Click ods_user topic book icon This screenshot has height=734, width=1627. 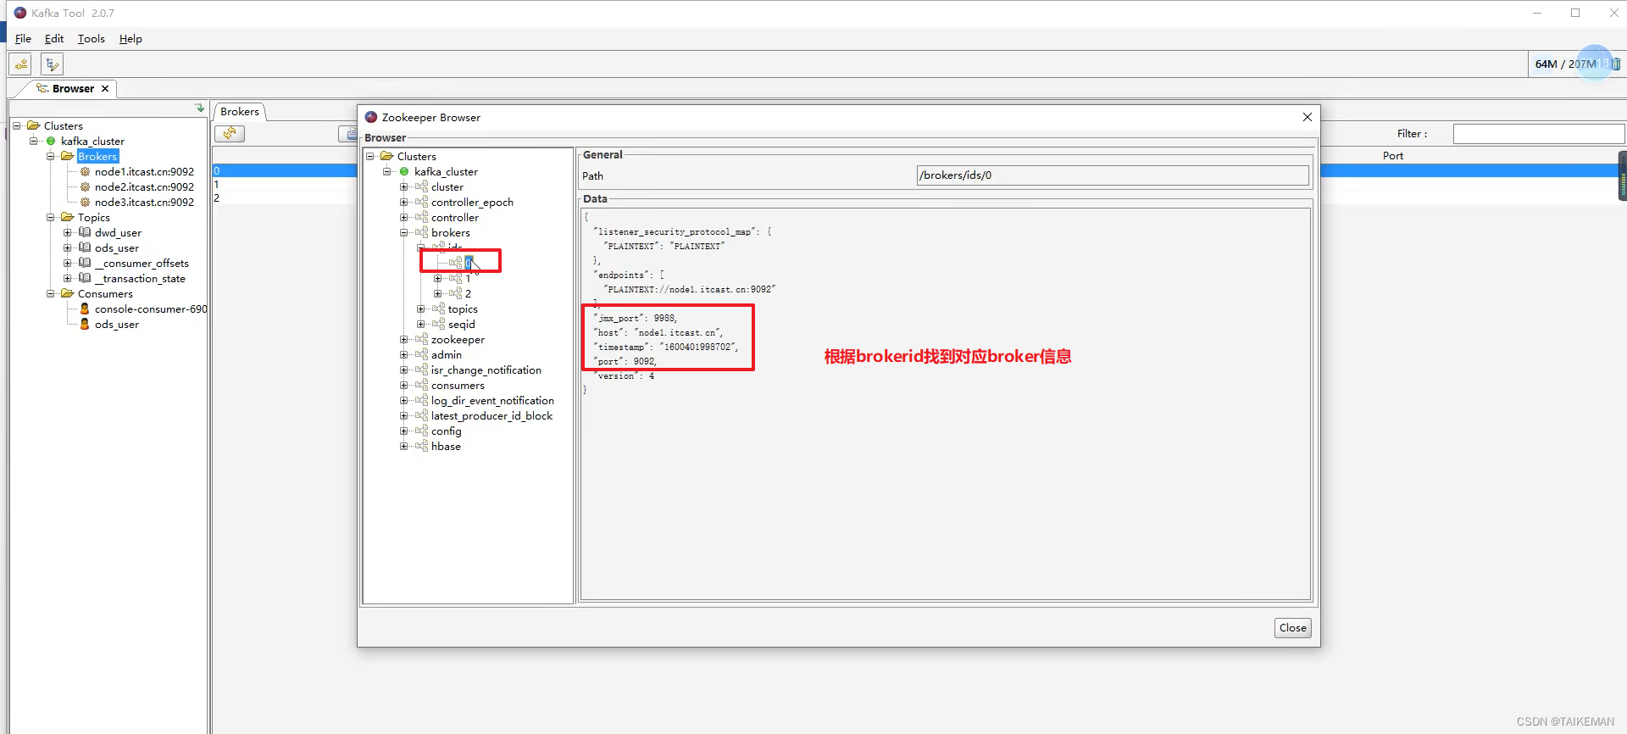(x=85, y=247)
